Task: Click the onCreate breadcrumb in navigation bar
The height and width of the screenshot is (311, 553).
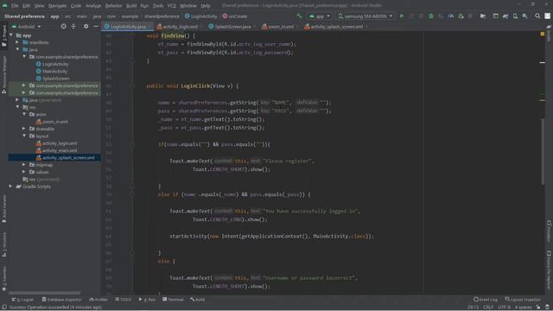Action: [x=235, y=16]
